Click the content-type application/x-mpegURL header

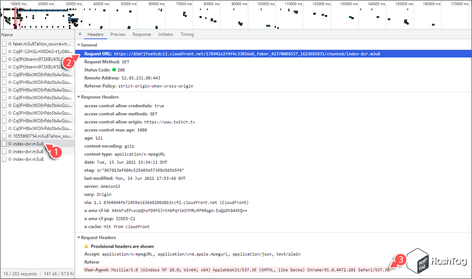(x=125, y=154)
